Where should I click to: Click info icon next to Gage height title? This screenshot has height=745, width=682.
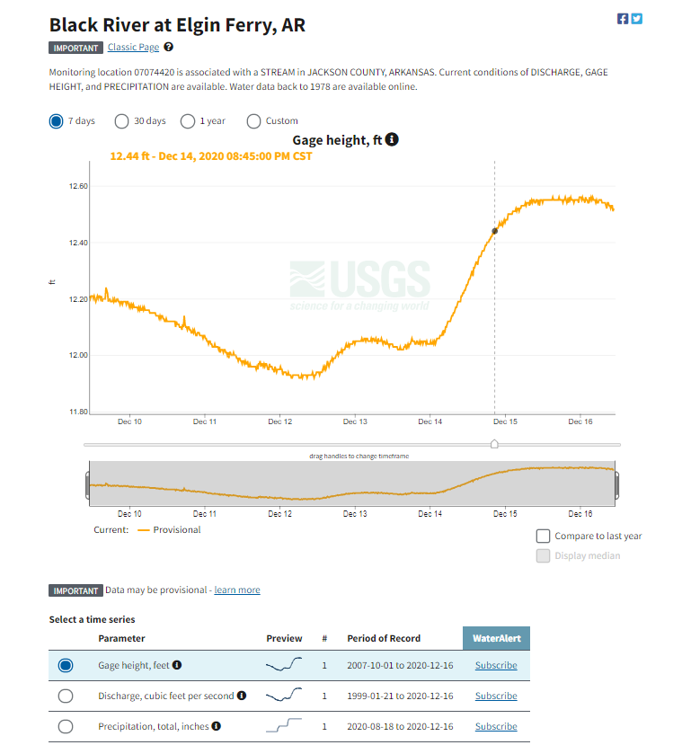point(392,139)
